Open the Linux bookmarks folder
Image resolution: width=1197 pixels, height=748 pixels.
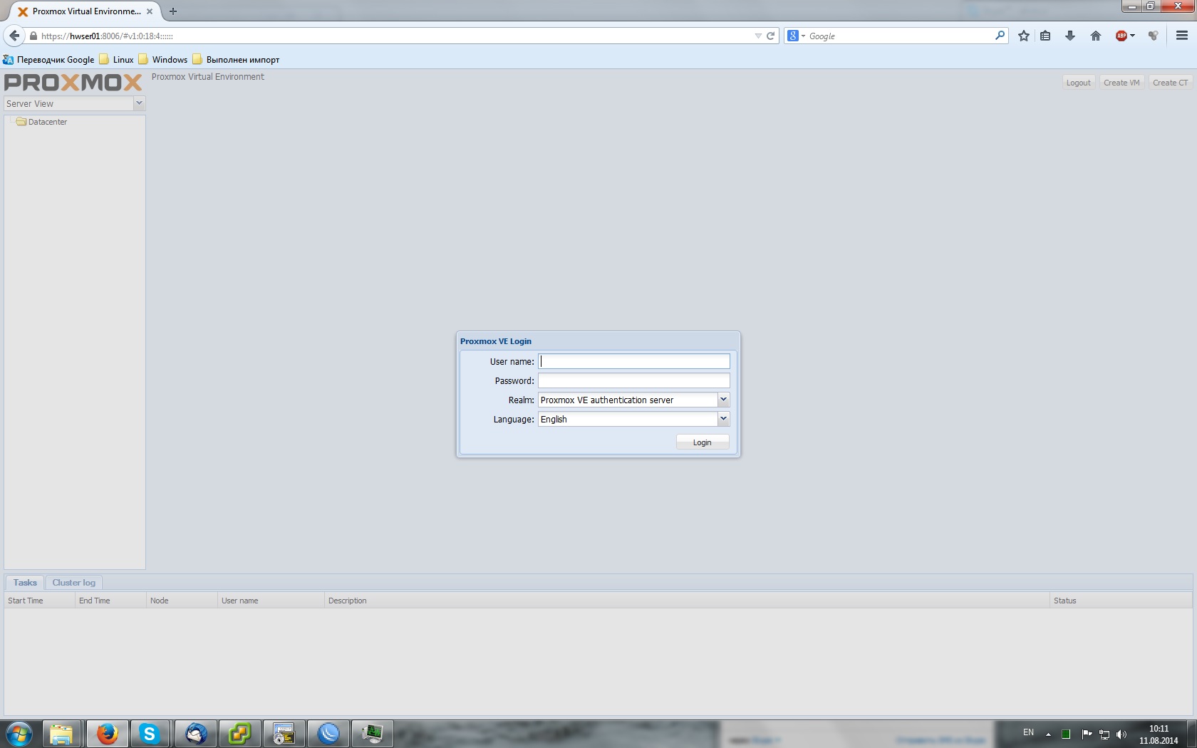point(117,60)
